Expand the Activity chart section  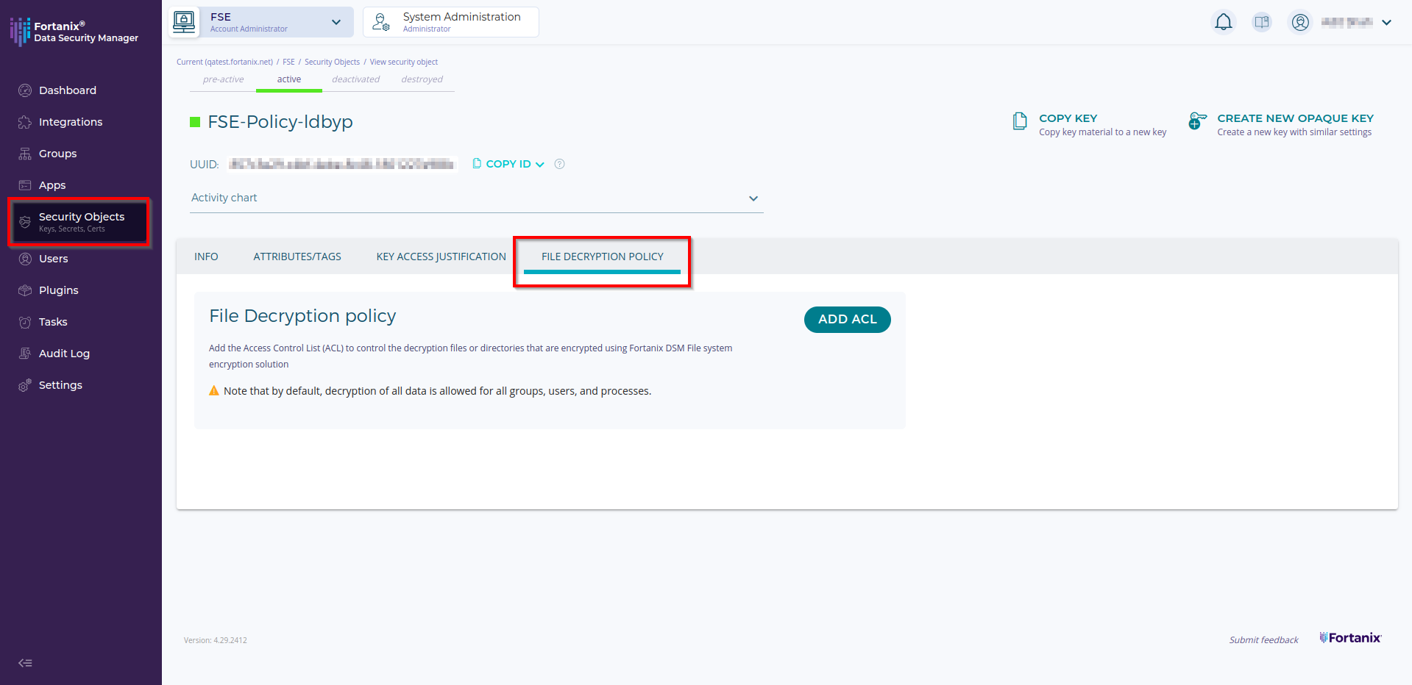click(753, 198)
